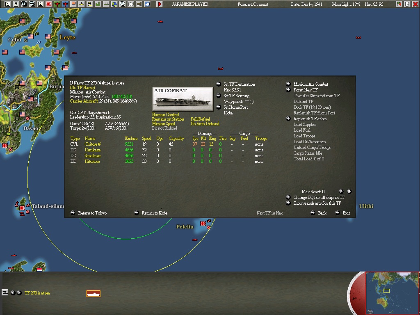Click the Capacity column header
This screenshot has height=315, width=420.
click(x=176, y=139)
